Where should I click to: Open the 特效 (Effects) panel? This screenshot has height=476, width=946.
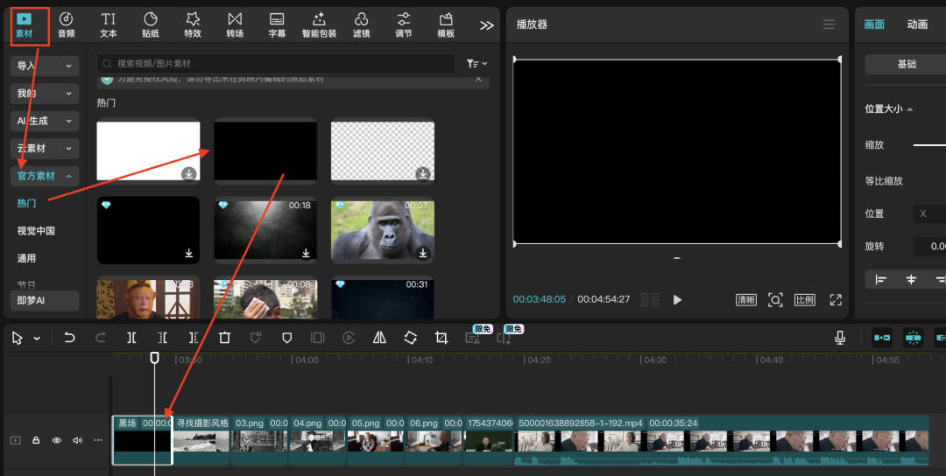(x=193, y=24)
